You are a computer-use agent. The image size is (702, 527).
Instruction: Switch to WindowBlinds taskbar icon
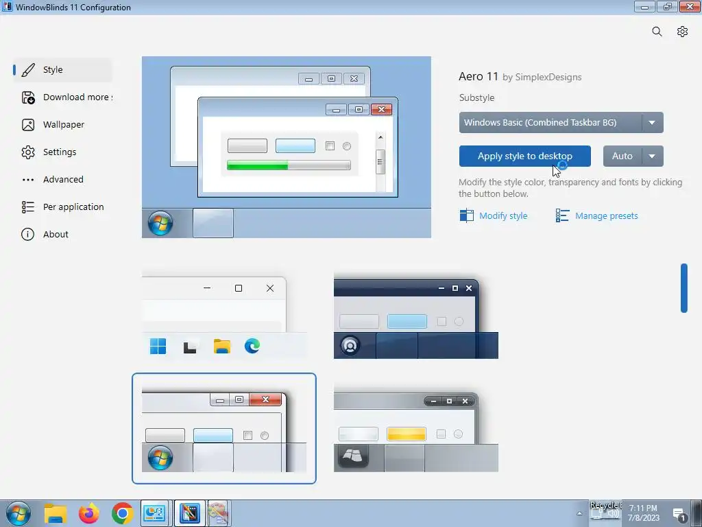click(x=189, y=513)
